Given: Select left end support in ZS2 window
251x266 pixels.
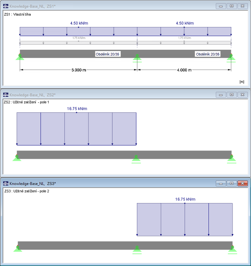Looking at the screenshot, I should [17, 158].
